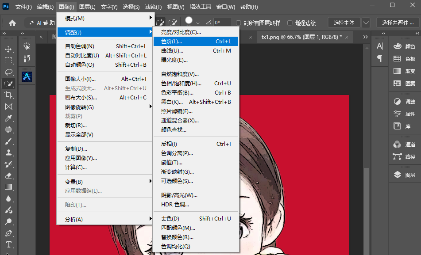The image size is (421, 255).
Task: Click the brush angle input field
Action: [x=222, y=23]
